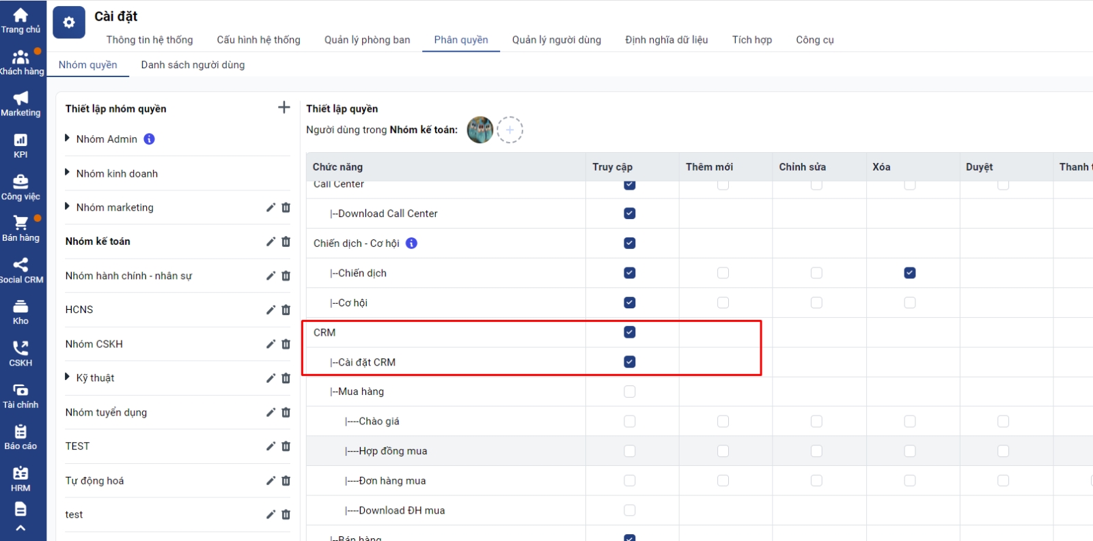Check Thêm mới for Hợp đồng mua

click(x=723, y=451)
